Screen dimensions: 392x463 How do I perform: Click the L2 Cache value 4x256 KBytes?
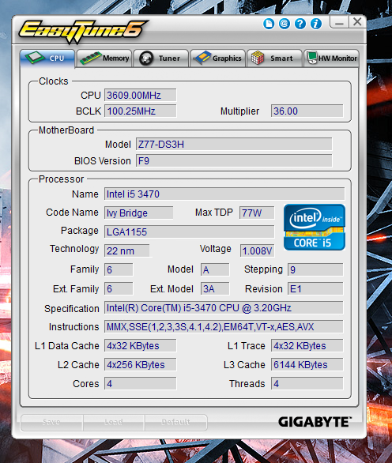click(141, 365)
